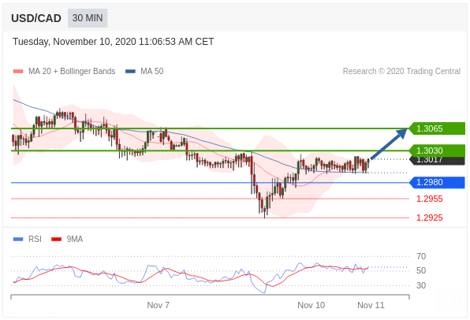Click the blue RSI legend swatch

tap(18, 239)
